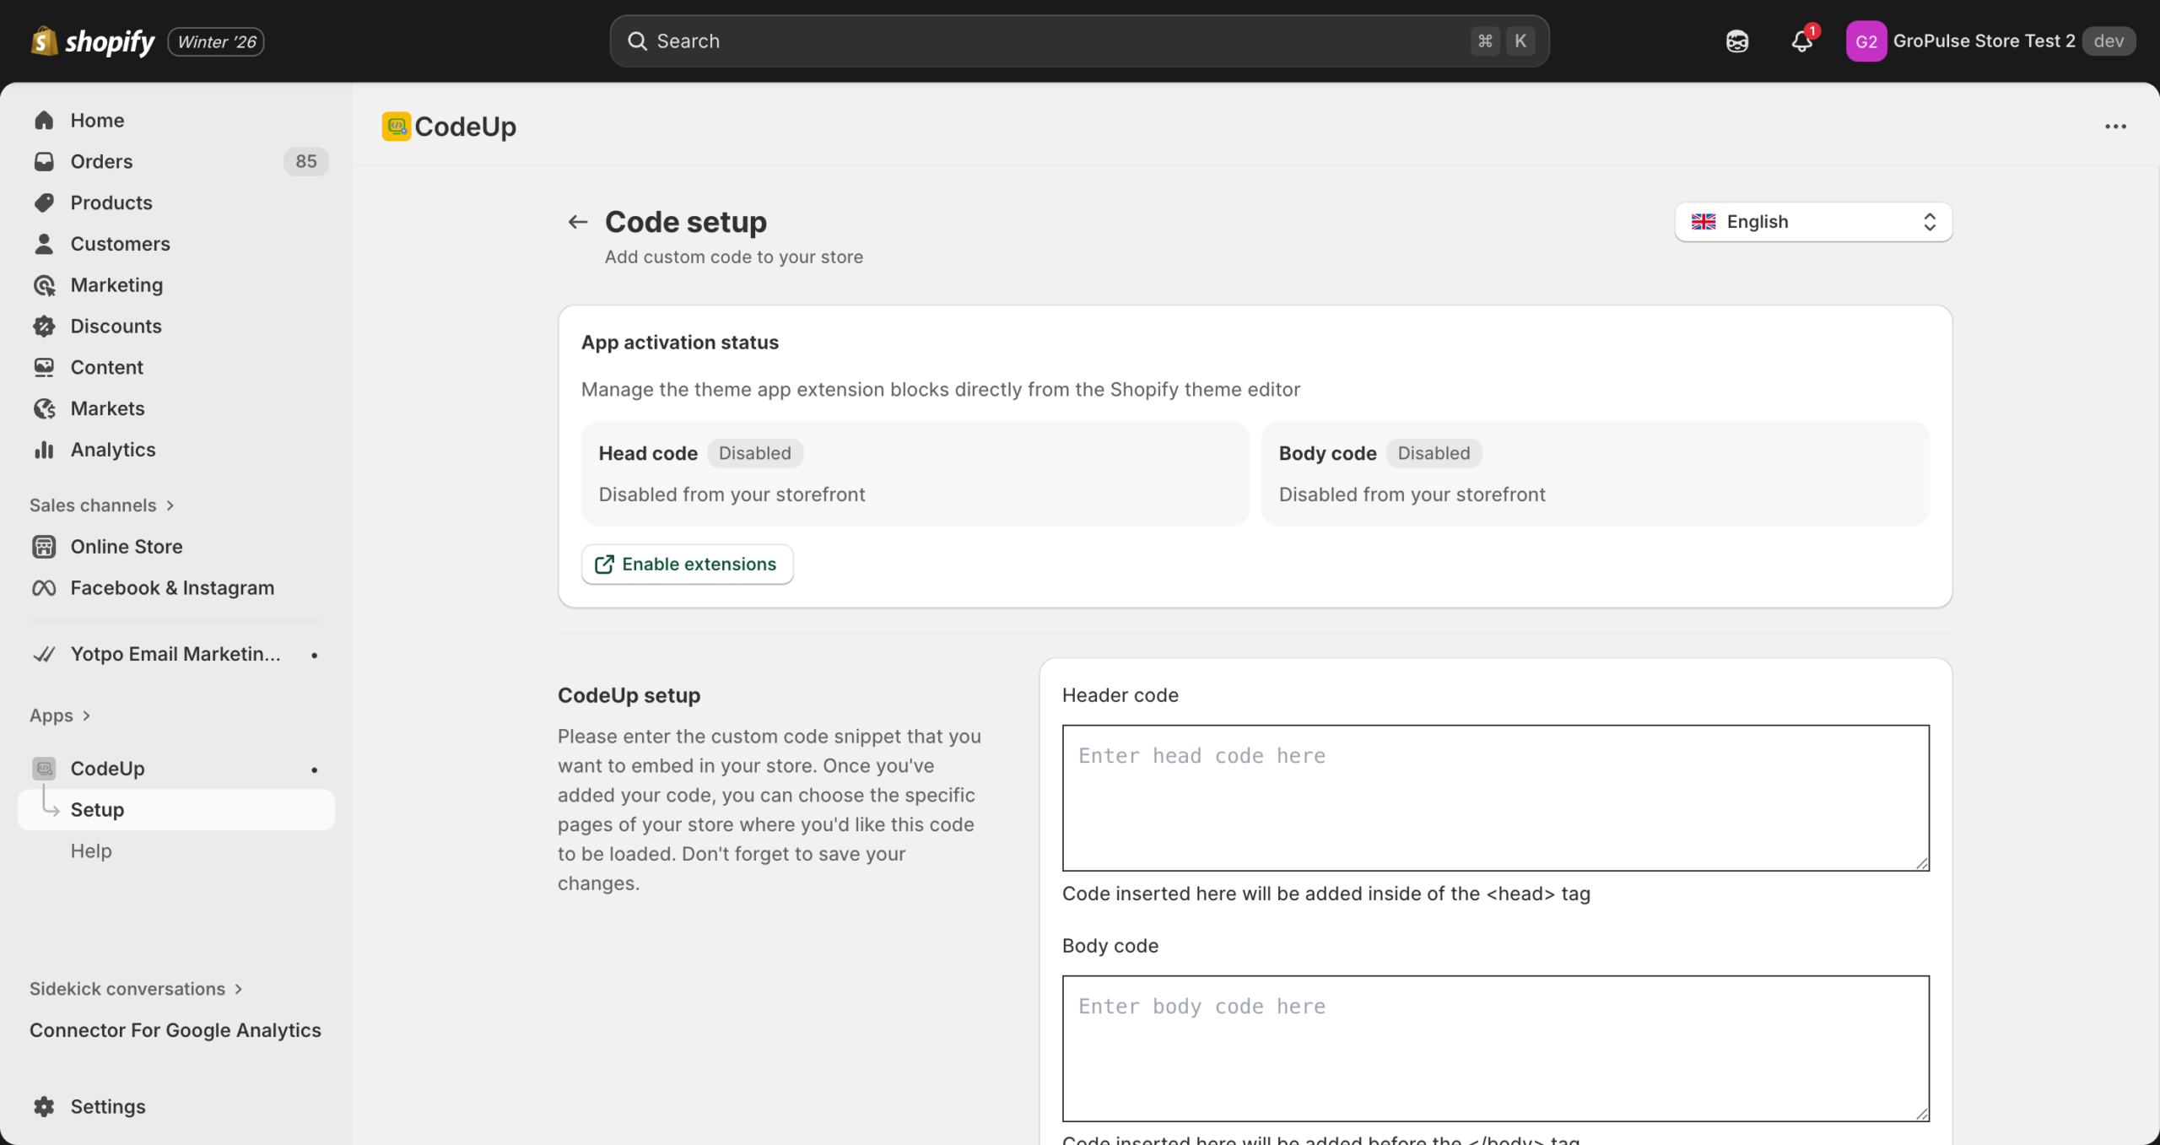
Task: Expand the Sales channels section
Action: coord(101,505)
